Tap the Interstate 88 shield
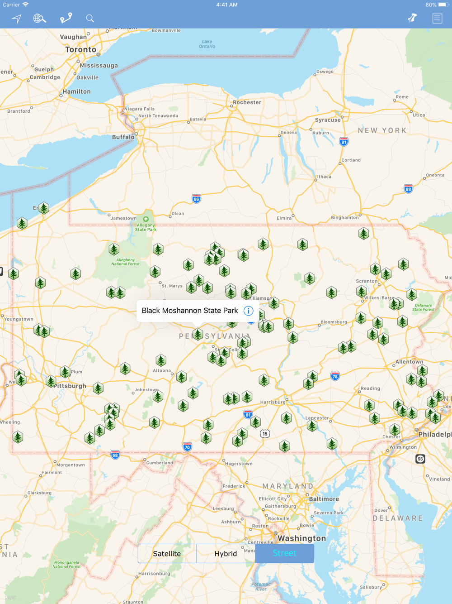 coord(408,189)
